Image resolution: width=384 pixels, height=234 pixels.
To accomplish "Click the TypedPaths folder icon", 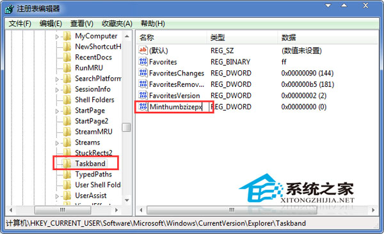I will tap(67, 175).
